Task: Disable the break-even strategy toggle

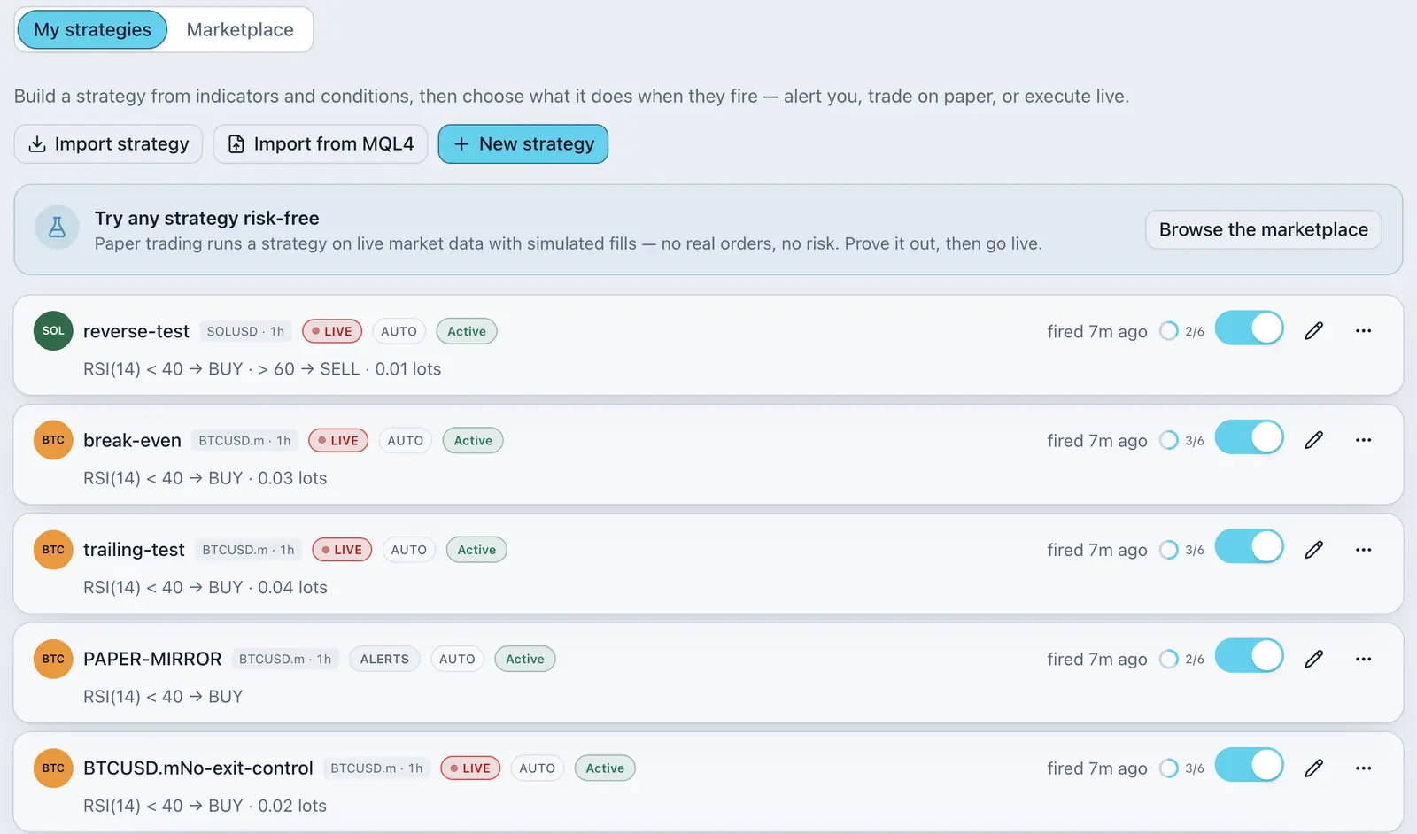Action: pyautogui.click(x=1249, y=437)
